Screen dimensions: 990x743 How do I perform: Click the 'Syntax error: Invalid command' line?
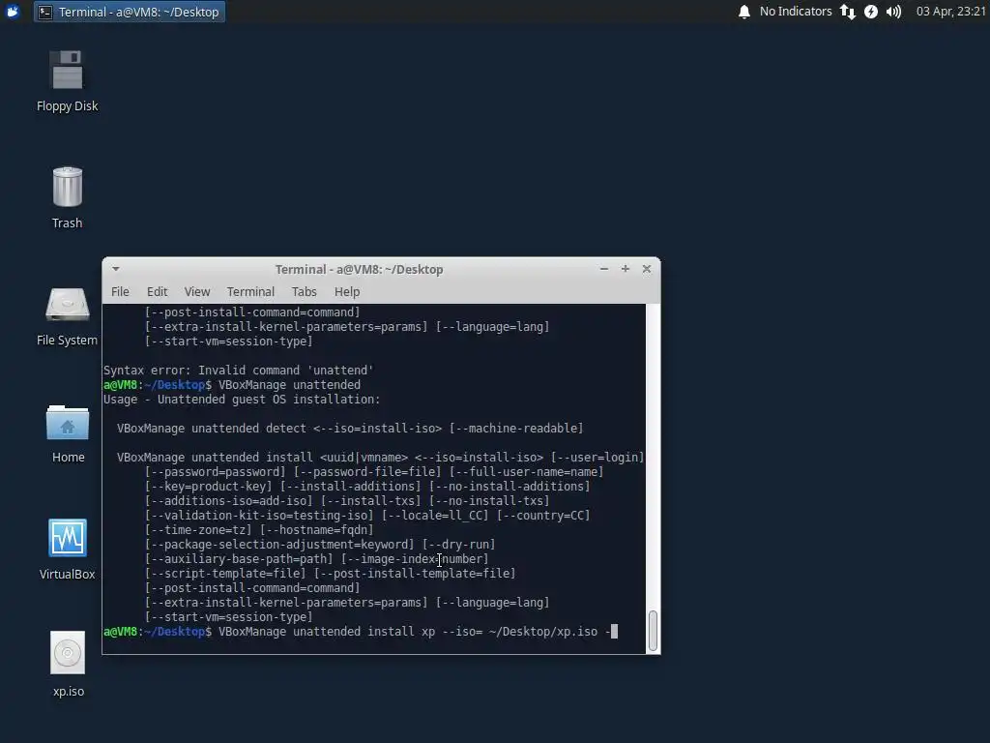(x=239, y=371)
